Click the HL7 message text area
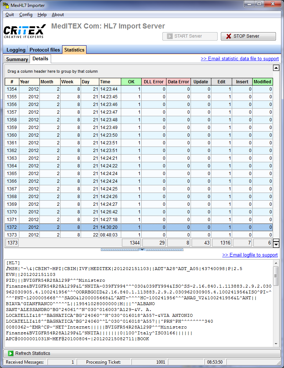Viewport: 284px width, 368px height. [x=139, y=303]
